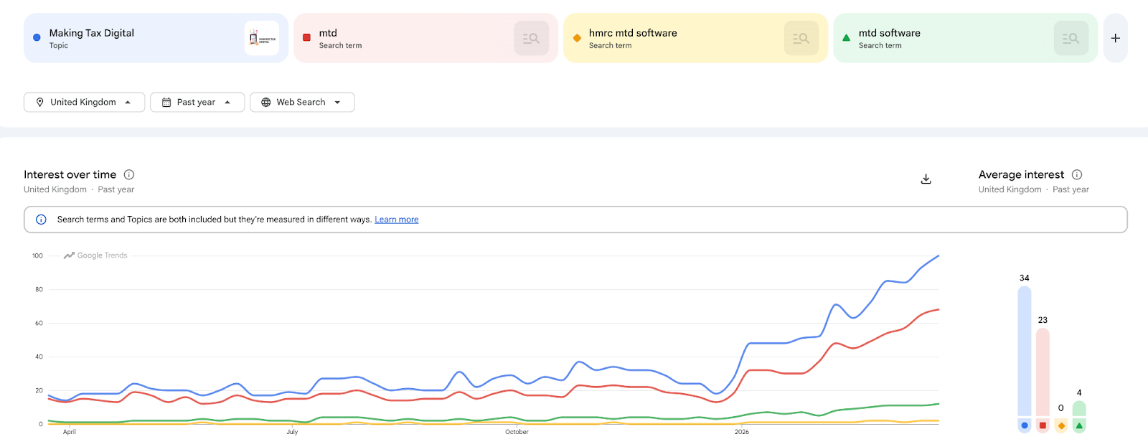The image size is (1148, 447).
Task: Select the mtd software search term card
Action: (965, 38)
